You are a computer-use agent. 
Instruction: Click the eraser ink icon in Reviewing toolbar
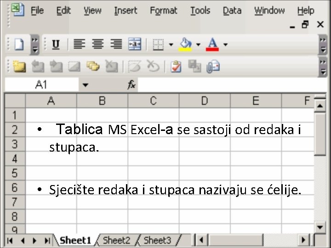[135, 66]
